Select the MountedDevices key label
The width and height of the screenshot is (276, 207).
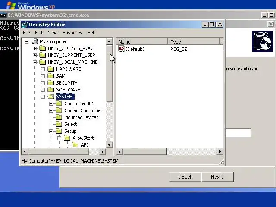82,117
